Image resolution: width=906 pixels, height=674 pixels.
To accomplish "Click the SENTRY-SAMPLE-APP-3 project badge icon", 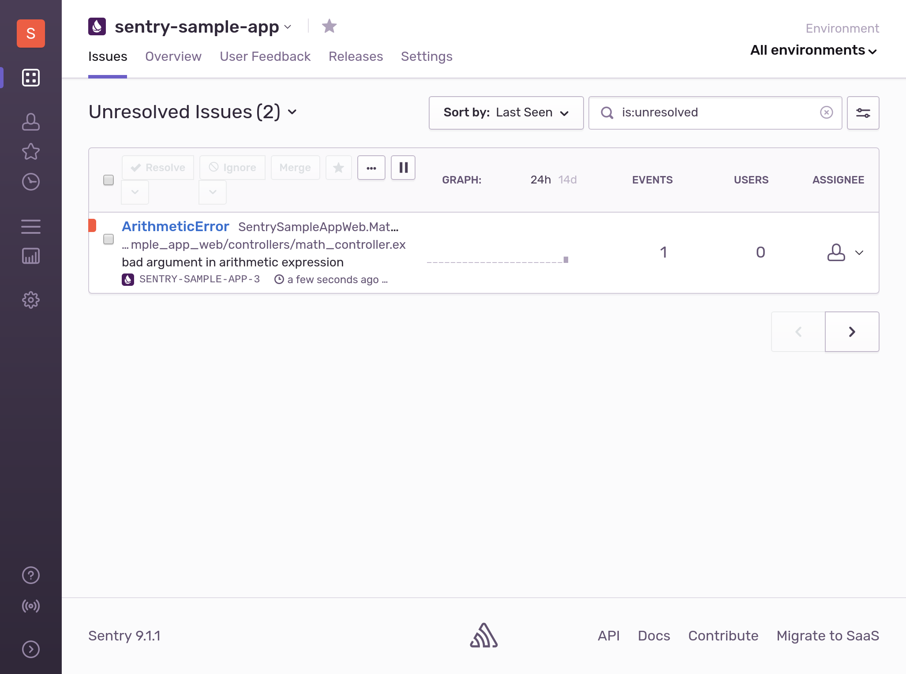I will click(x=128, y=280).
